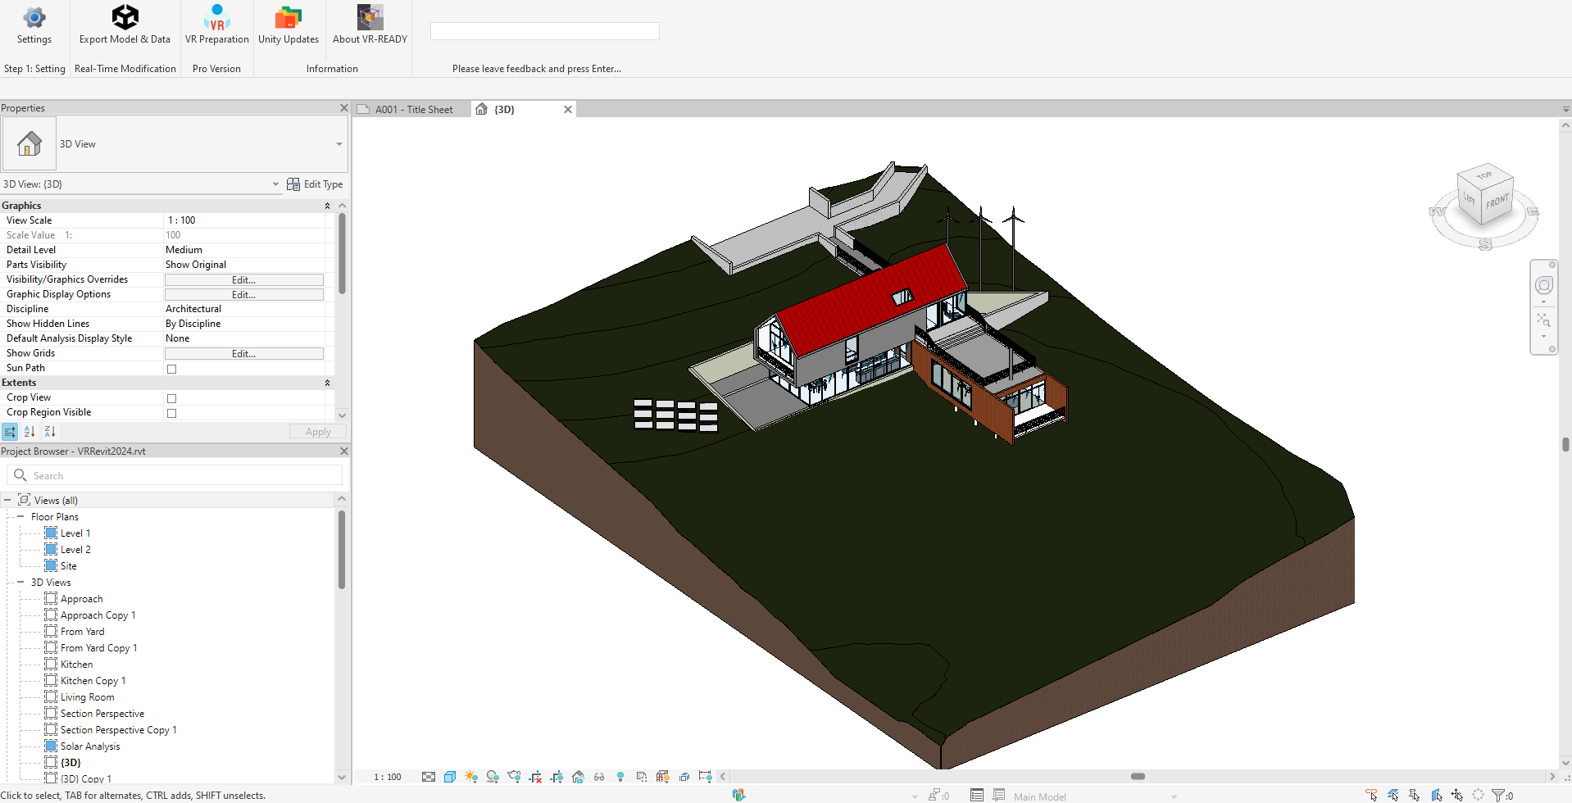Click Reveal Hidden Elements lightbulb icon
Viewport: 1572px width, 803px height.
click(620, 777)
